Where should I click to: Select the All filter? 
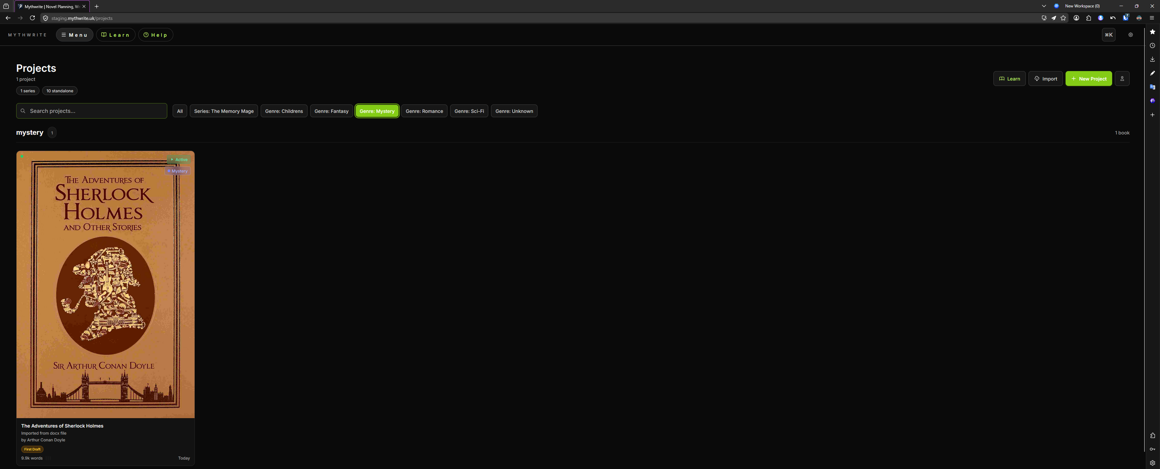point(180,111)
